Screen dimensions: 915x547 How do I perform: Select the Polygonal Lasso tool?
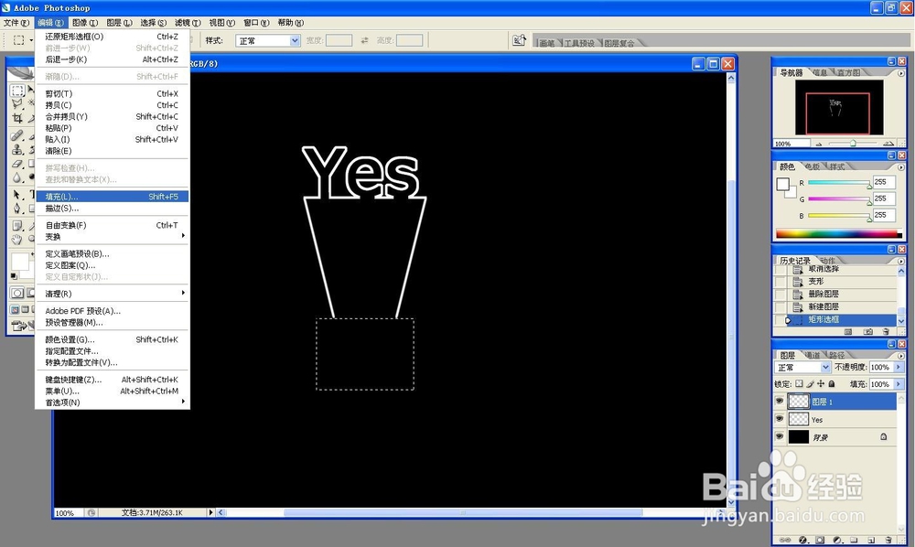point(17,103)
